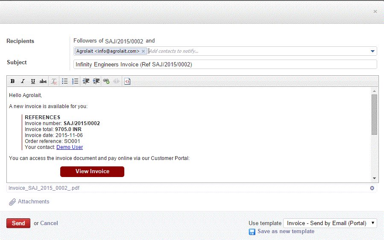Decrease indent of paragraph
384x240 pixels.
tap(86, 81)
